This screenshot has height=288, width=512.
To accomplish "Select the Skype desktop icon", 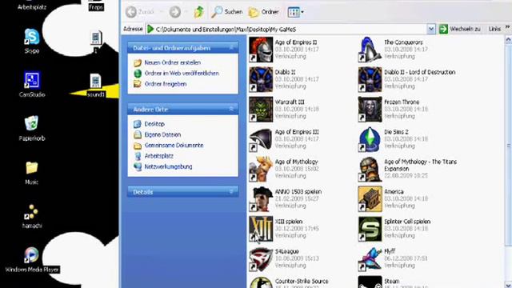I will 32,37.
